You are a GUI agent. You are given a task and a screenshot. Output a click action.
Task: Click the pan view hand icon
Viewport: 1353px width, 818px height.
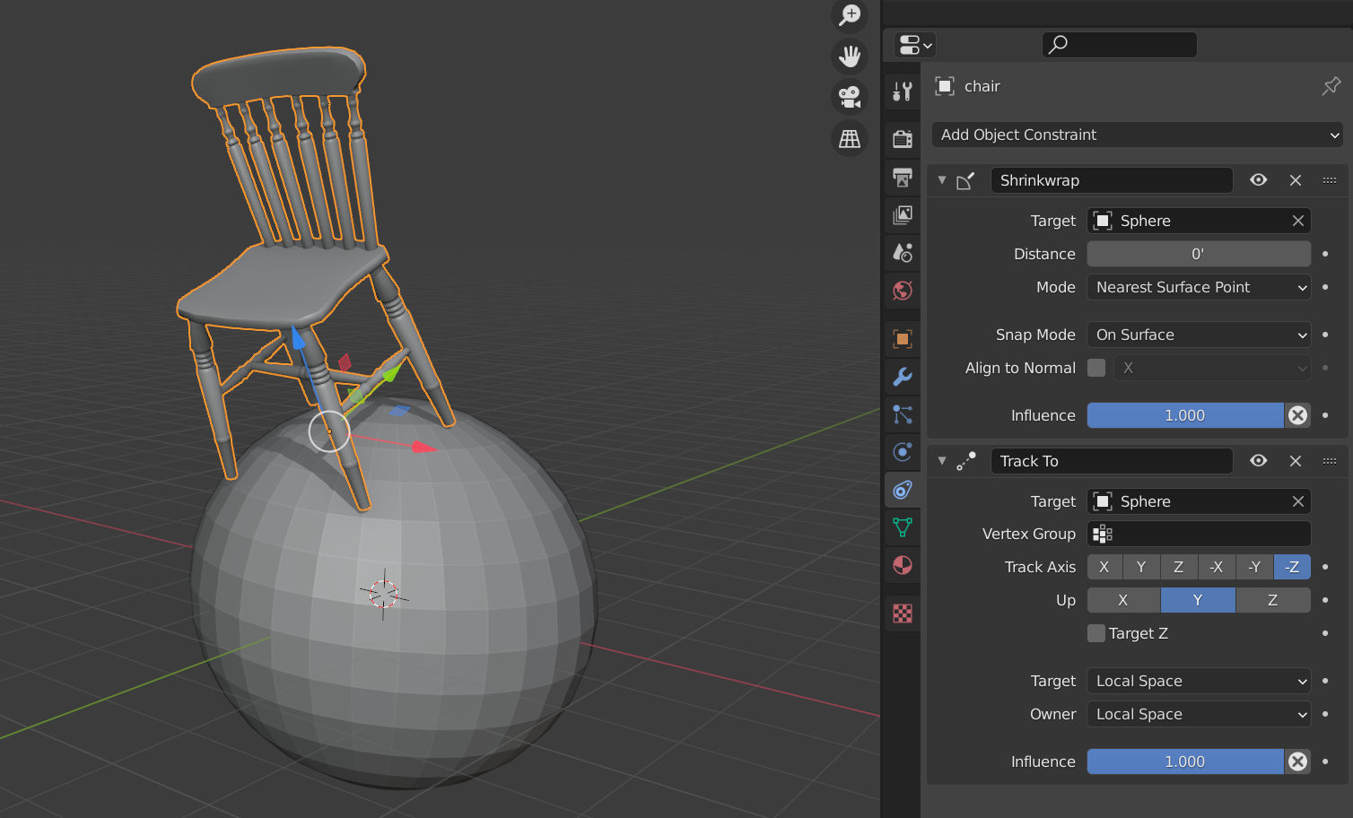849,56
